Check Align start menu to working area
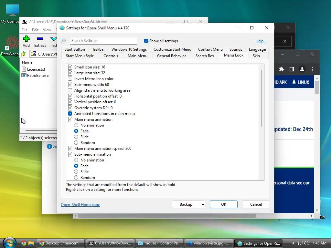The width and height of the screenshot is (331, 248). tap(70, 90)
